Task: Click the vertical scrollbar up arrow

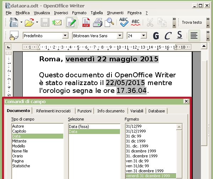Action: coord(204,46)
